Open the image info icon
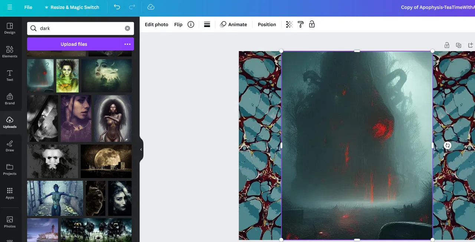The height and width of the screenshot is (242, 475). (191, 24)
